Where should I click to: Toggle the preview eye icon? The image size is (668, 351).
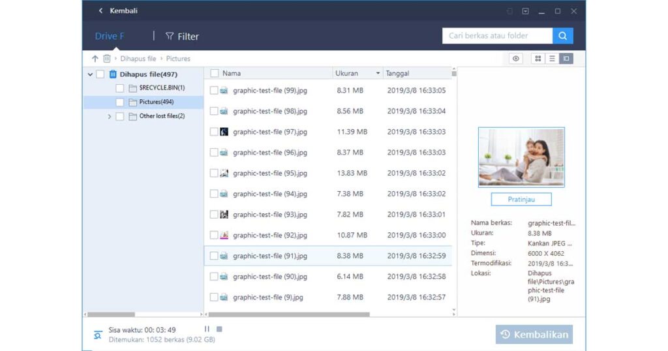click(516, 59)
